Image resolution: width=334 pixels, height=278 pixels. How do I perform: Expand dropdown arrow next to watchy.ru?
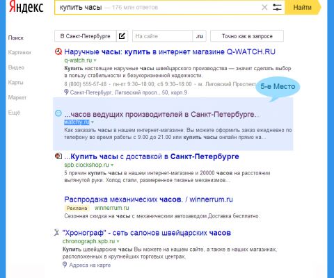[x=93, y=122]
